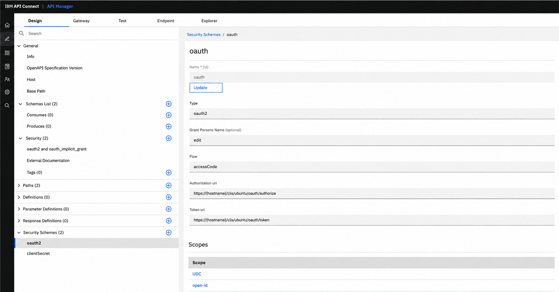Viewport: 559px width, 292px height.
Task: Click the API Manager header link
Action: tap(60, 6)
